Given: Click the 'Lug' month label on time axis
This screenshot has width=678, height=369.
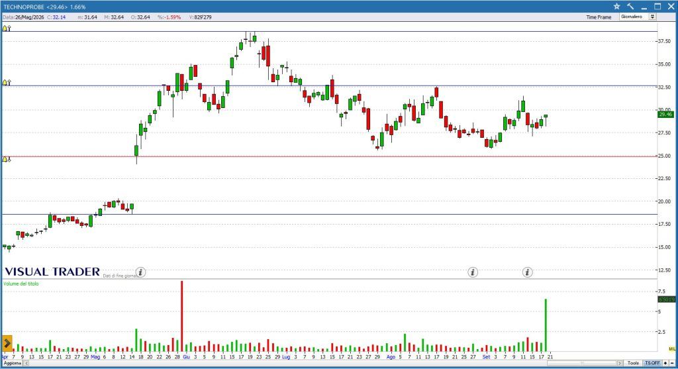Looking at the screenshot, I should click(286, 357).
